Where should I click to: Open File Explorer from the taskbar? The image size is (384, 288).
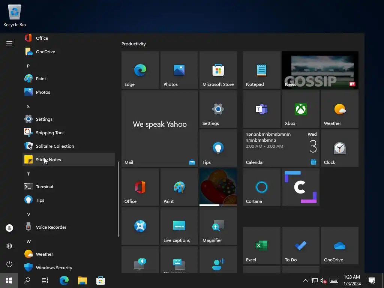82,280
